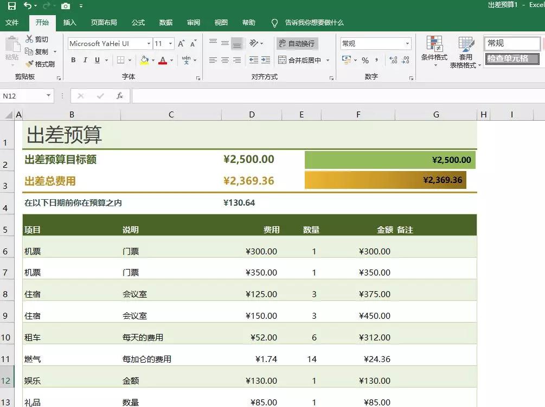The width and height of the screenshot is (545, 407).
Task: Open the 公式 ribbon tab
Action: (x=138, y=23)
